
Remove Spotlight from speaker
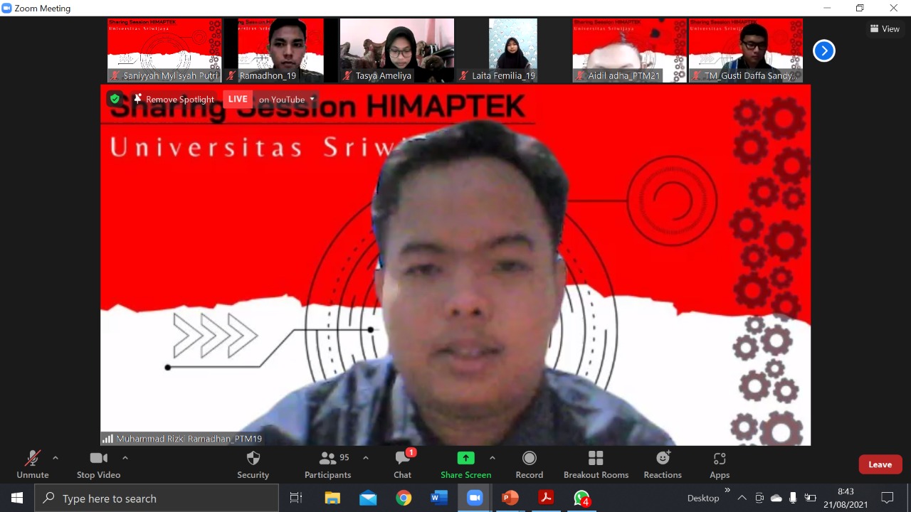(174, 100)
